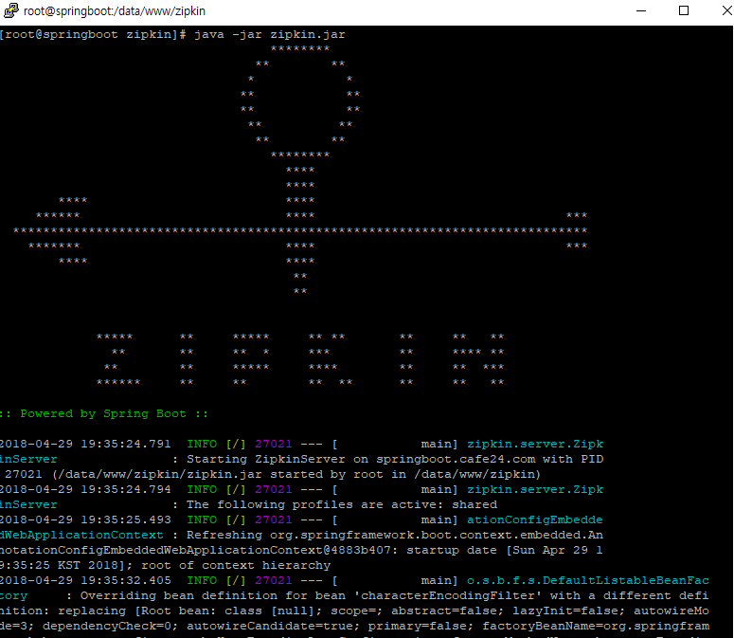Click the timestamp '2018-04-29 19:35:24.791'
This screenshot has width=734, height=638.
tap(85, 444)
